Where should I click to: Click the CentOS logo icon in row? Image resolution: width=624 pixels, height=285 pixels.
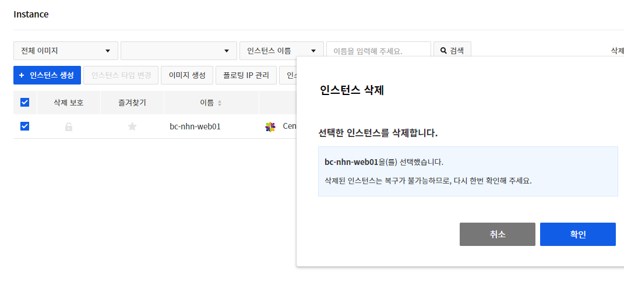click(270, 127)
